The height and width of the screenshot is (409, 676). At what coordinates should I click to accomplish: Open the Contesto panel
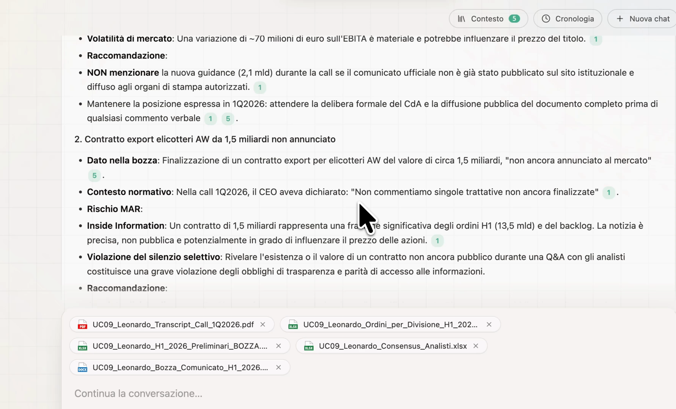click(x=488, y=19)
